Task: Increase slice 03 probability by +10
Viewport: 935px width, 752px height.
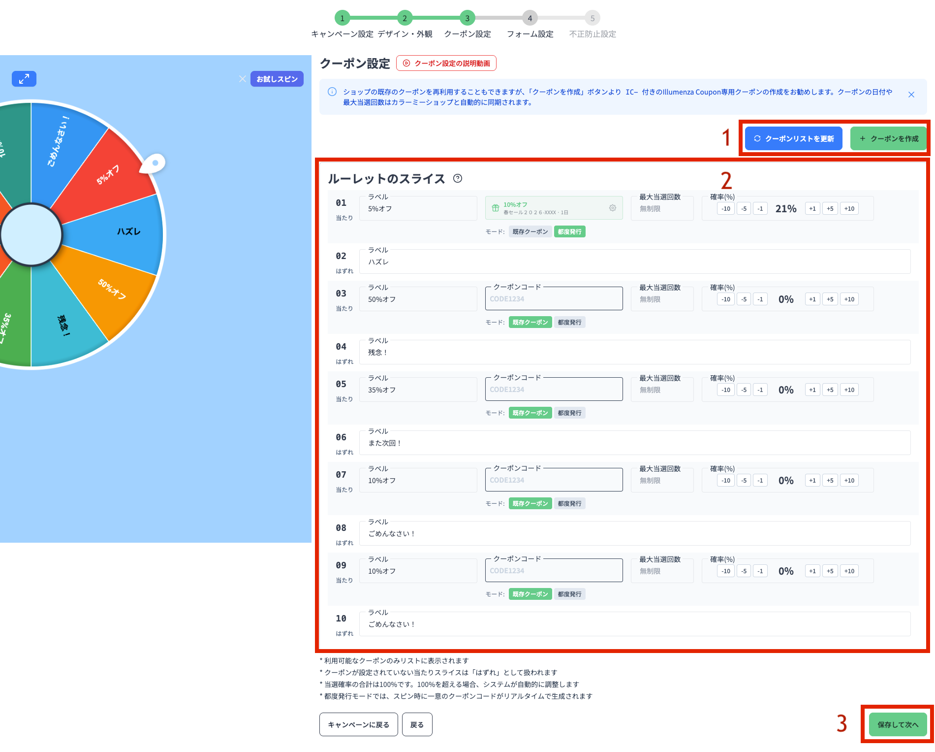Action: (x=849, y=299)
